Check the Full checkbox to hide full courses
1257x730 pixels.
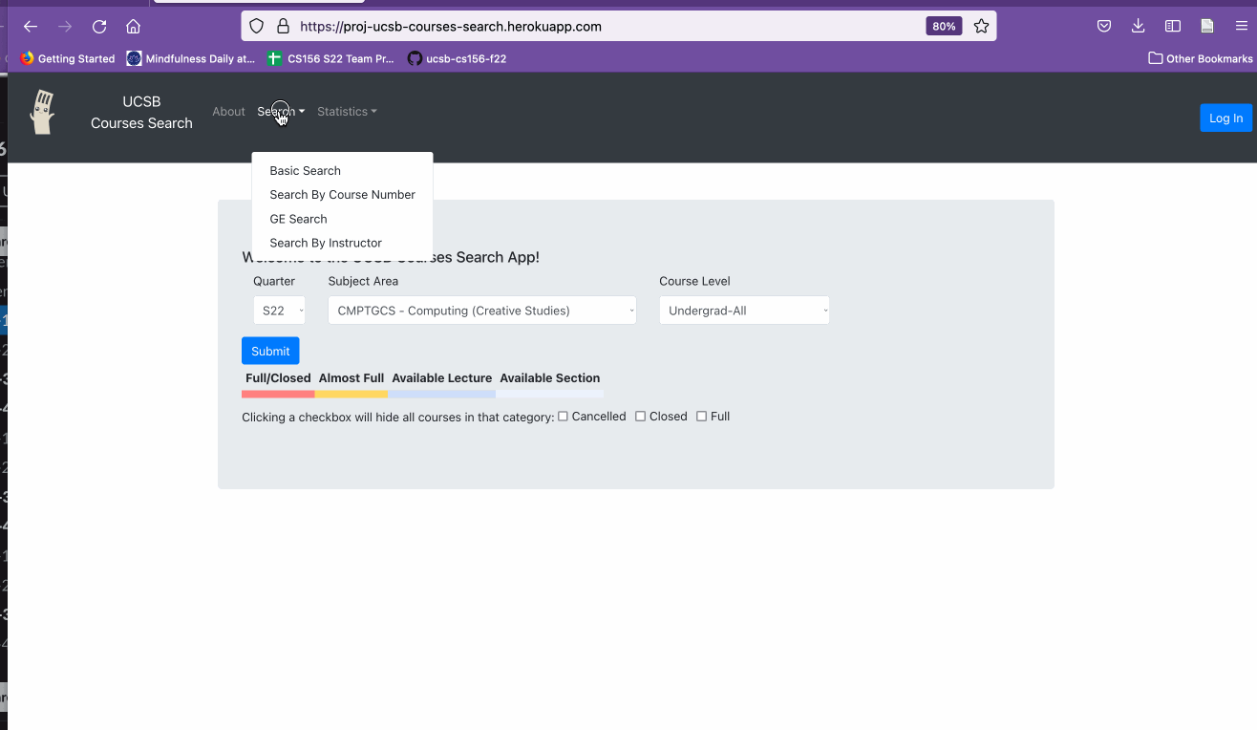click(x=702, y=416)
